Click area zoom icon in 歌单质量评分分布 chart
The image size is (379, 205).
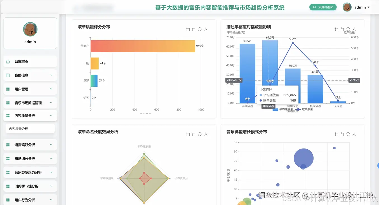point(188,29)
